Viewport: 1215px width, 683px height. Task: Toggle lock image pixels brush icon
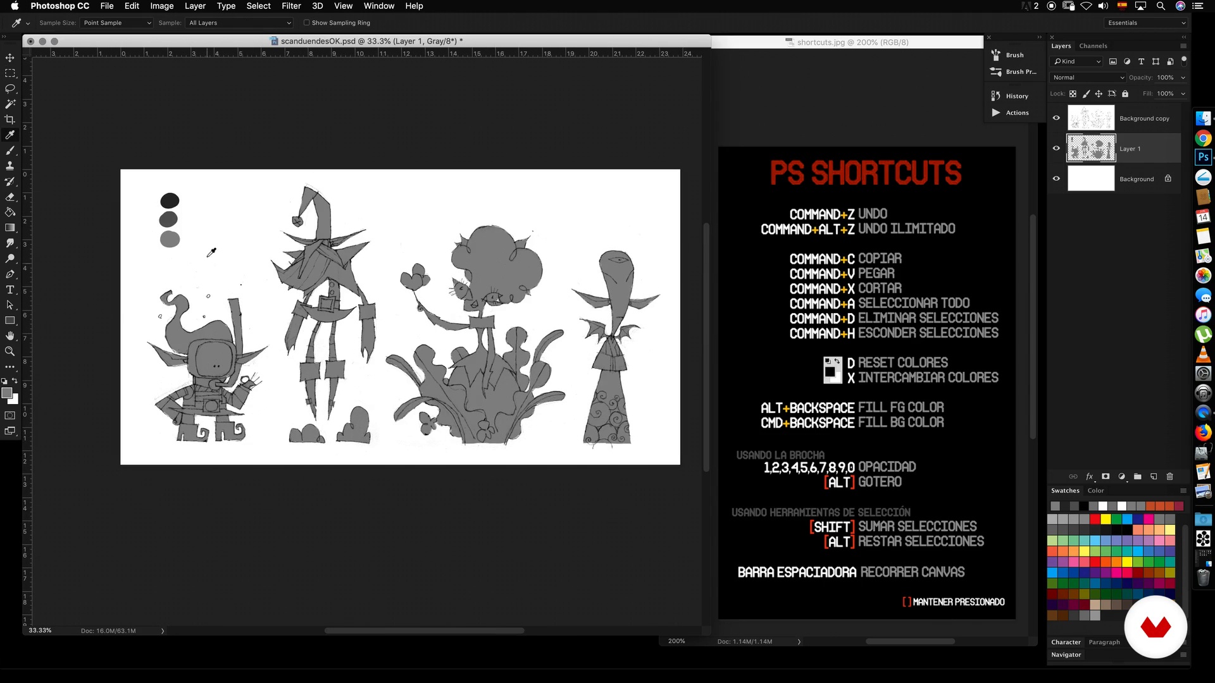coord(1086,94)
